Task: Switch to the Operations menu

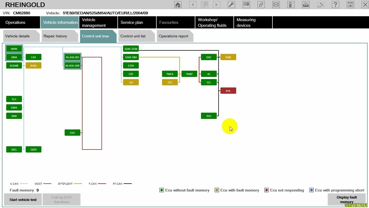Action: pos(20,22)
